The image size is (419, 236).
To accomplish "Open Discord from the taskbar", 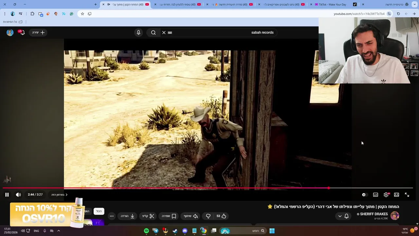I will click(185, 231).
